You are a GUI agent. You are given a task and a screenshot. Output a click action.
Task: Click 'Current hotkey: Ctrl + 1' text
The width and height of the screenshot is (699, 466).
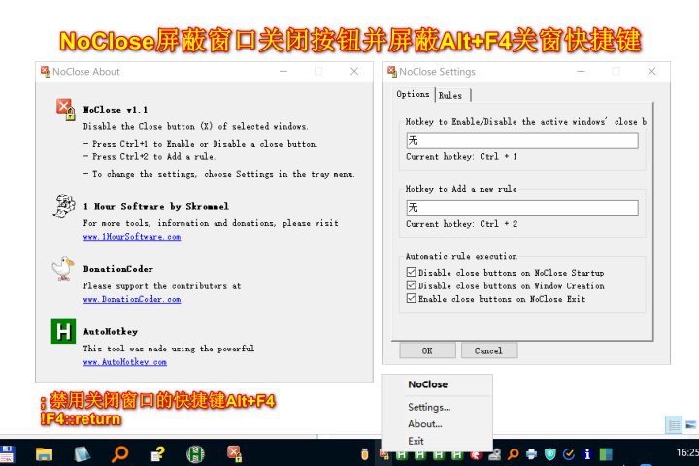point(461,157)
